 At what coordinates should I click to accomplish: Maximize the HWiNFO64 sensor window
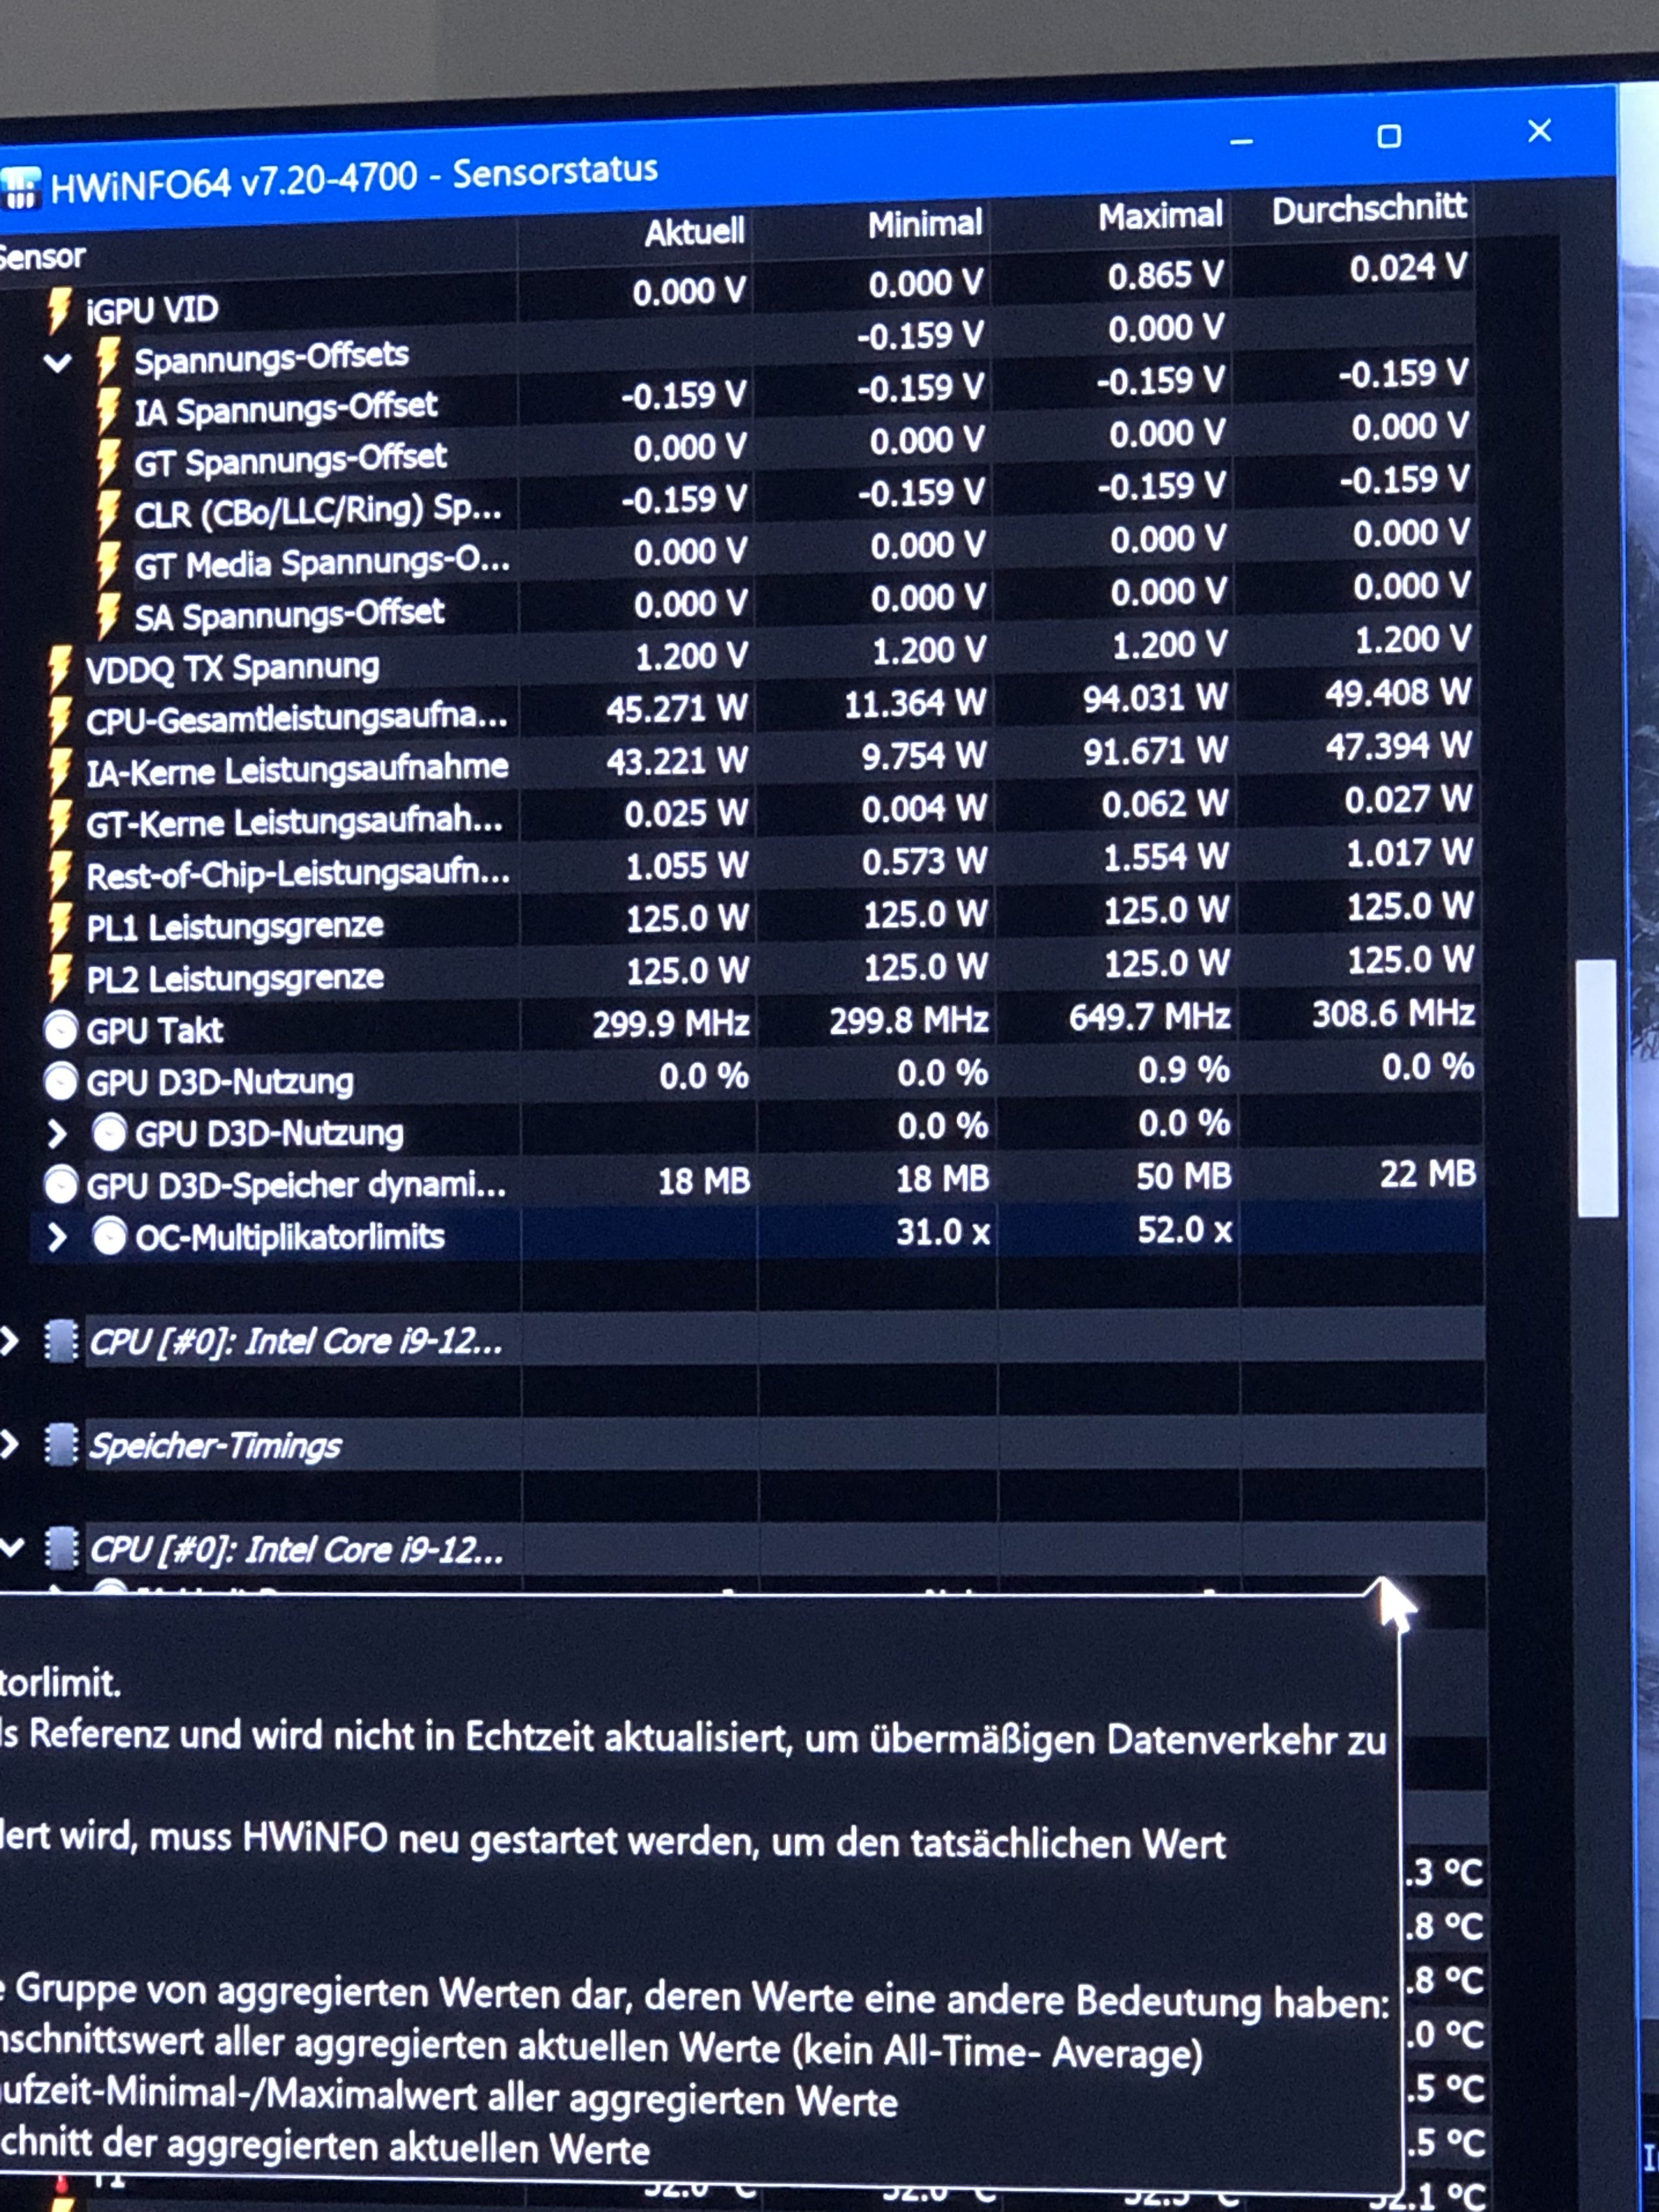point(1388,137)
